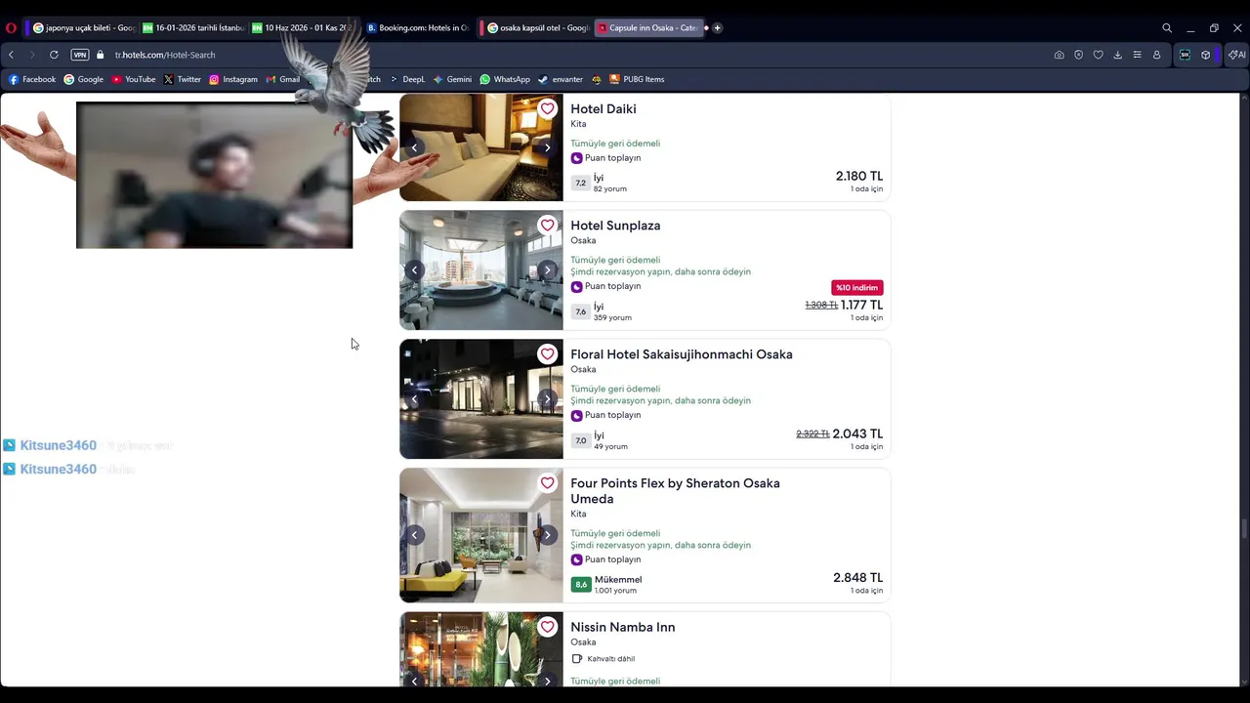Save Four Points Flex with its heart icon
This screenshot has width=1250, height=703.
tap(547, 483)
